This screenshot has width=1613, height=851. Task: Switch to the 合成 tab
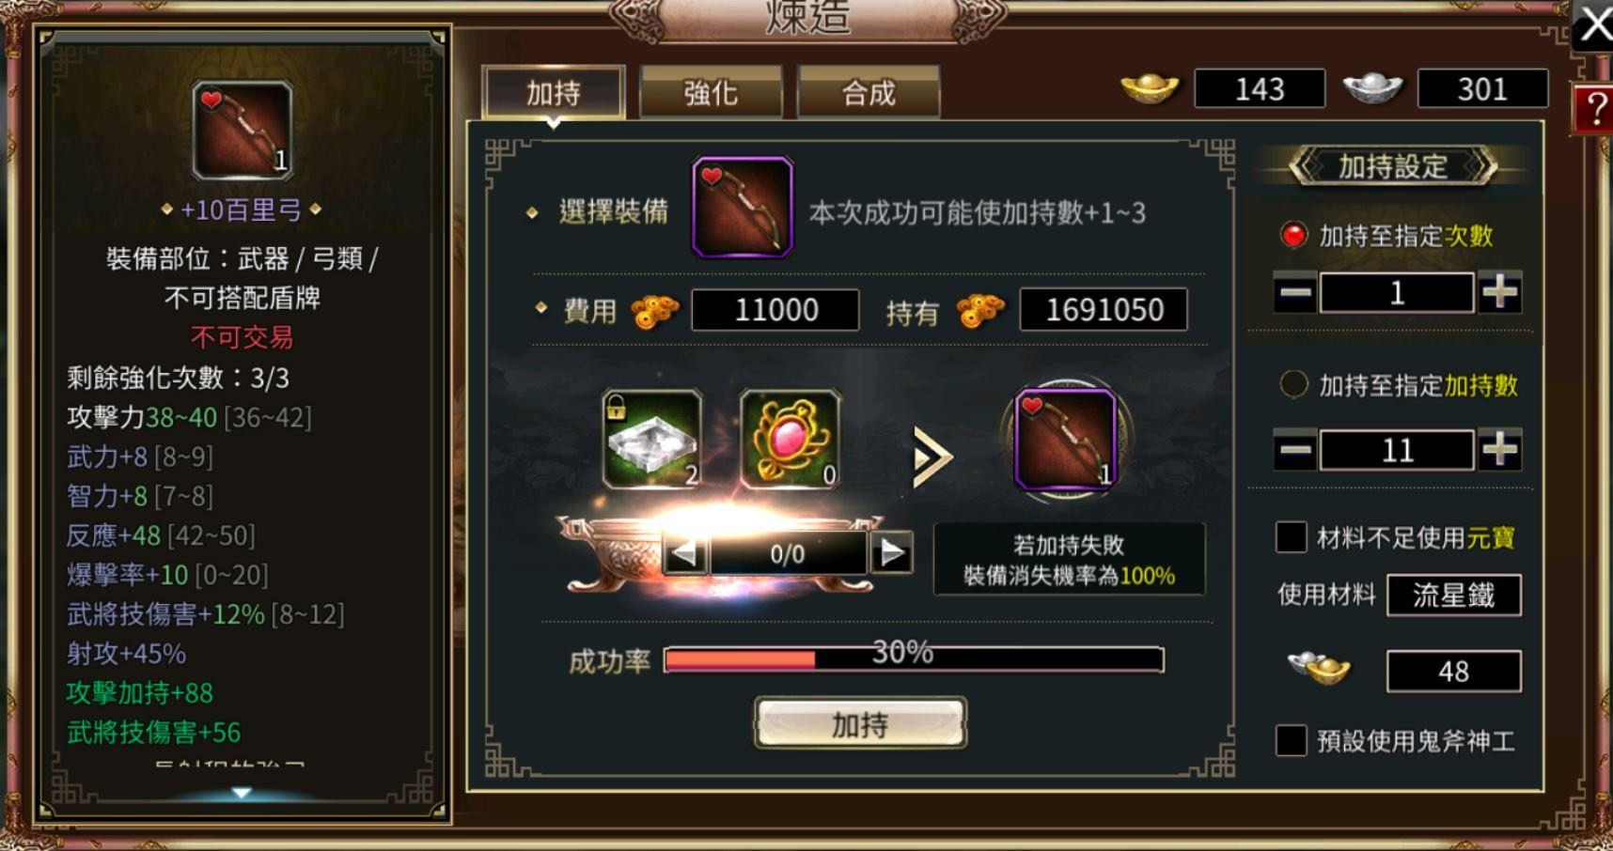pyautogui.click(x=869, y=92)
